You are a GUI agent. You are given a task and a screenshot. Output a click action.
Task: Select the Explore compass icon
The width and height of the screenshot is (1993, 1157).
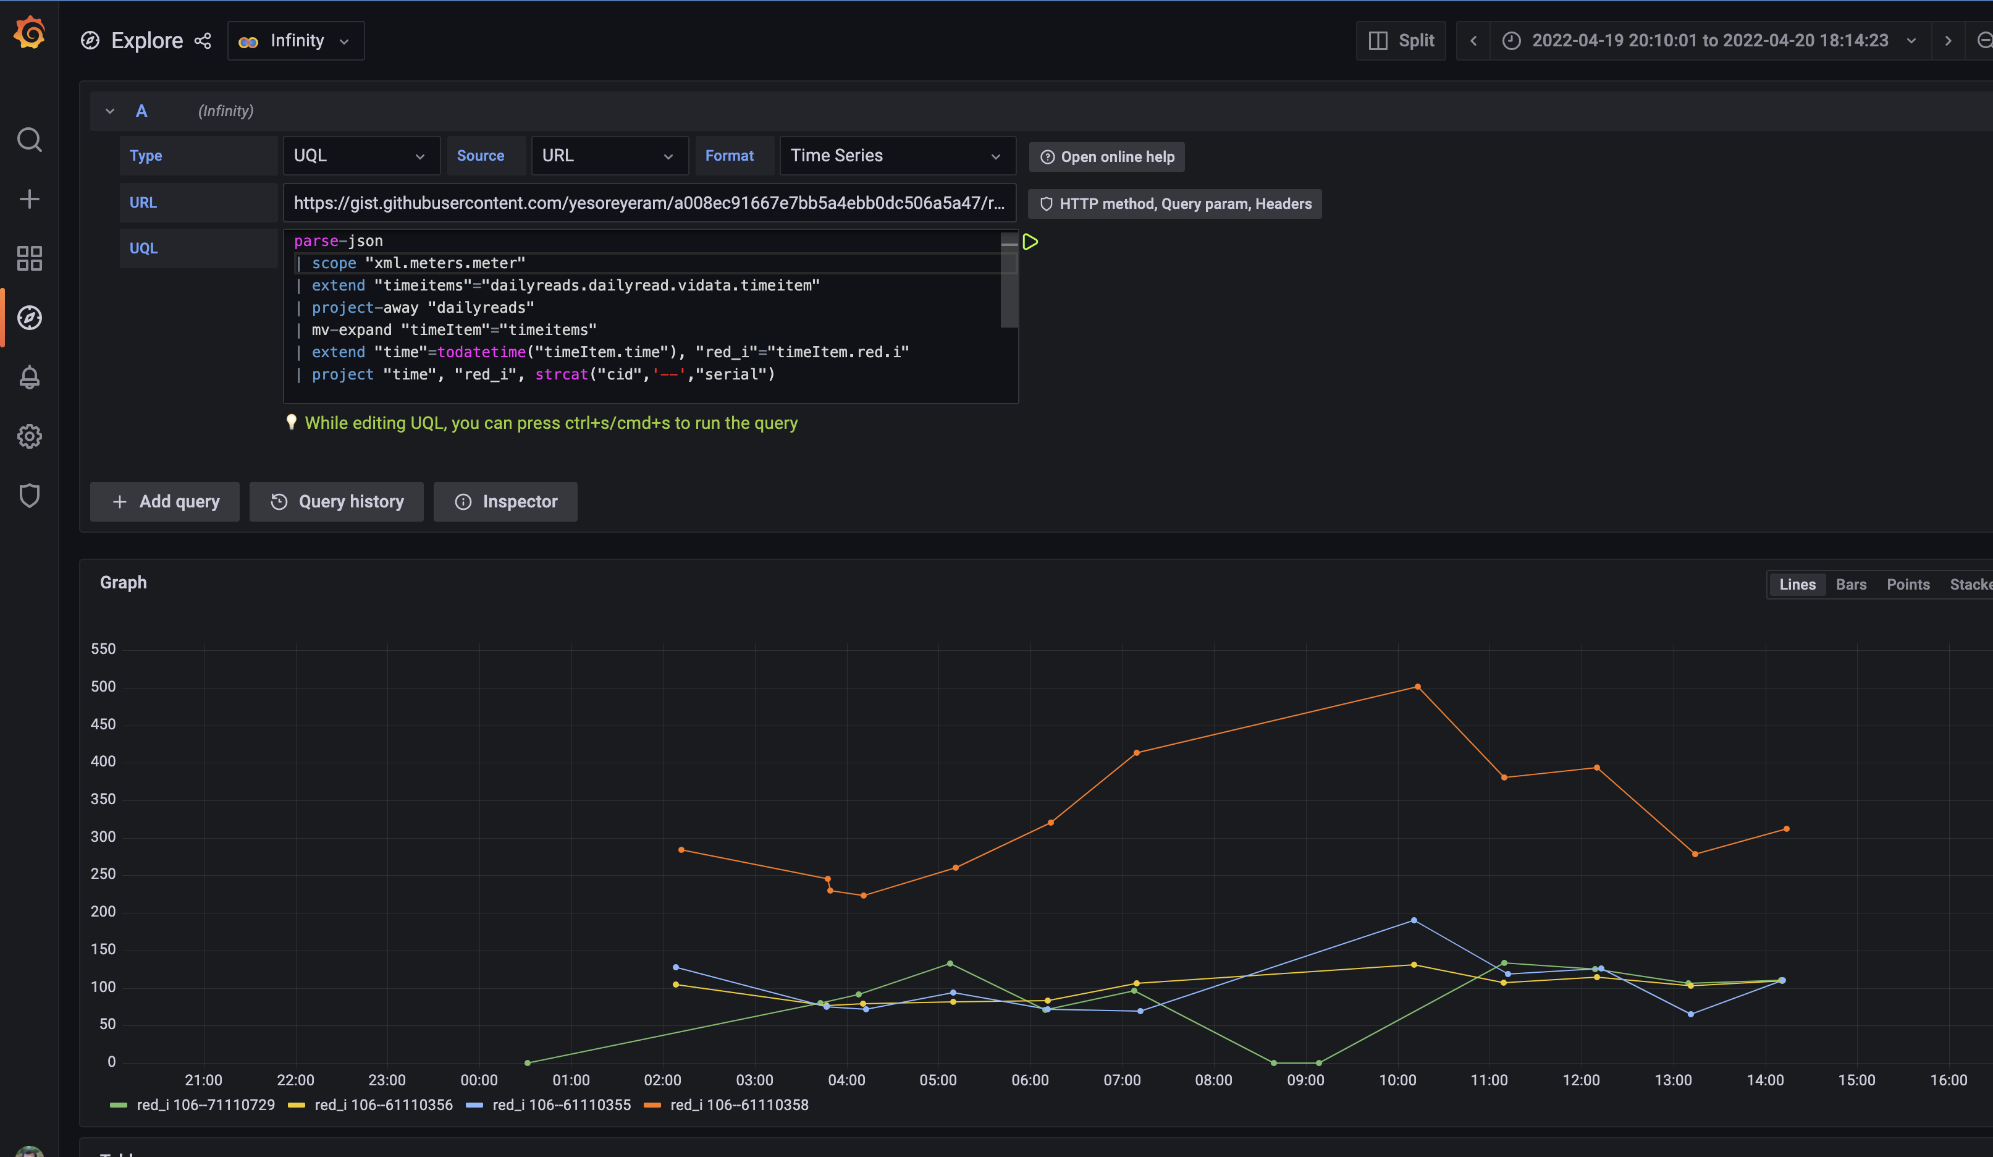pos(29,317)
